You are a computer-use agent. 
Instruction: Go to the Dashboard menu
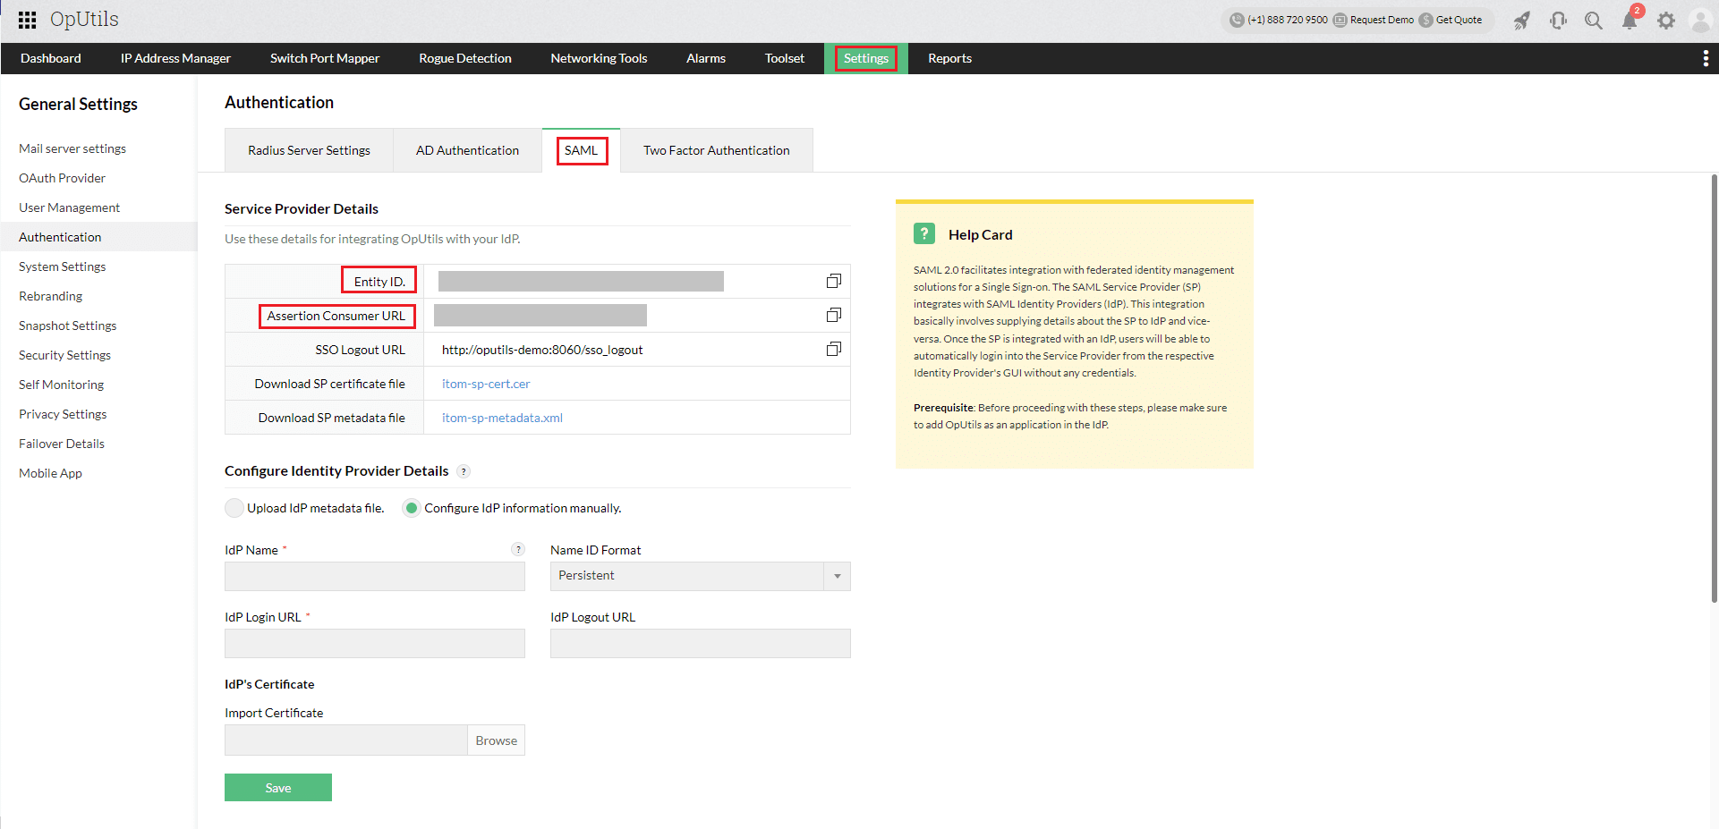tap(51, 58)
